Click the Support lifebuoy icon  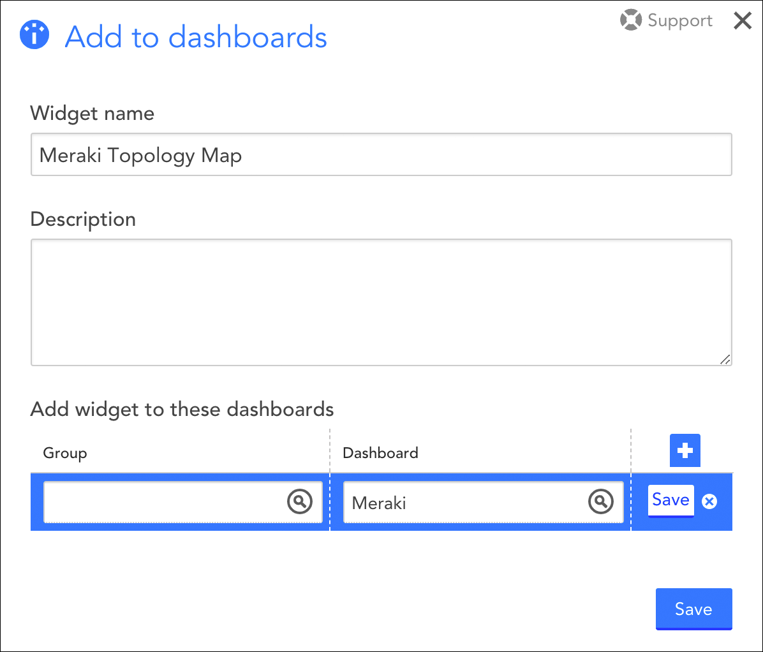[x=630, y=20]
